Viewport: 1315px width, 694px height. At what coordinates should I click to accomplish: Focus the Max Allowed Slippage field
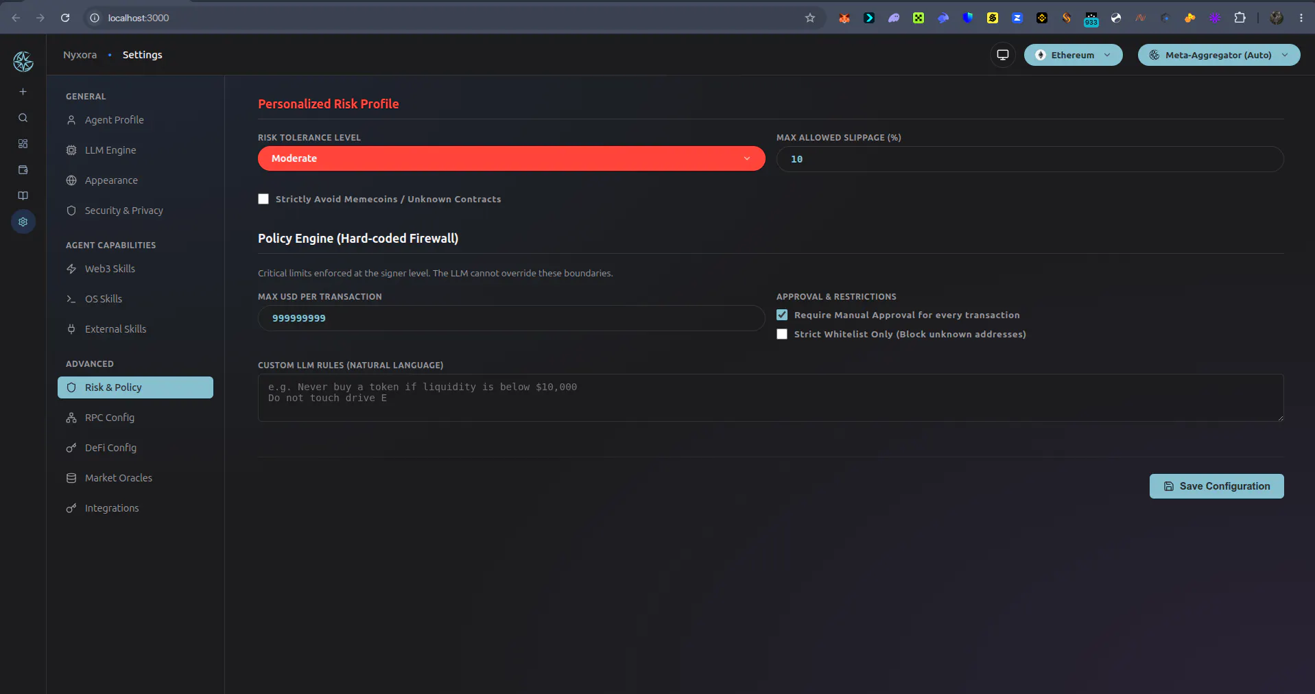[x=1030, y=159]
